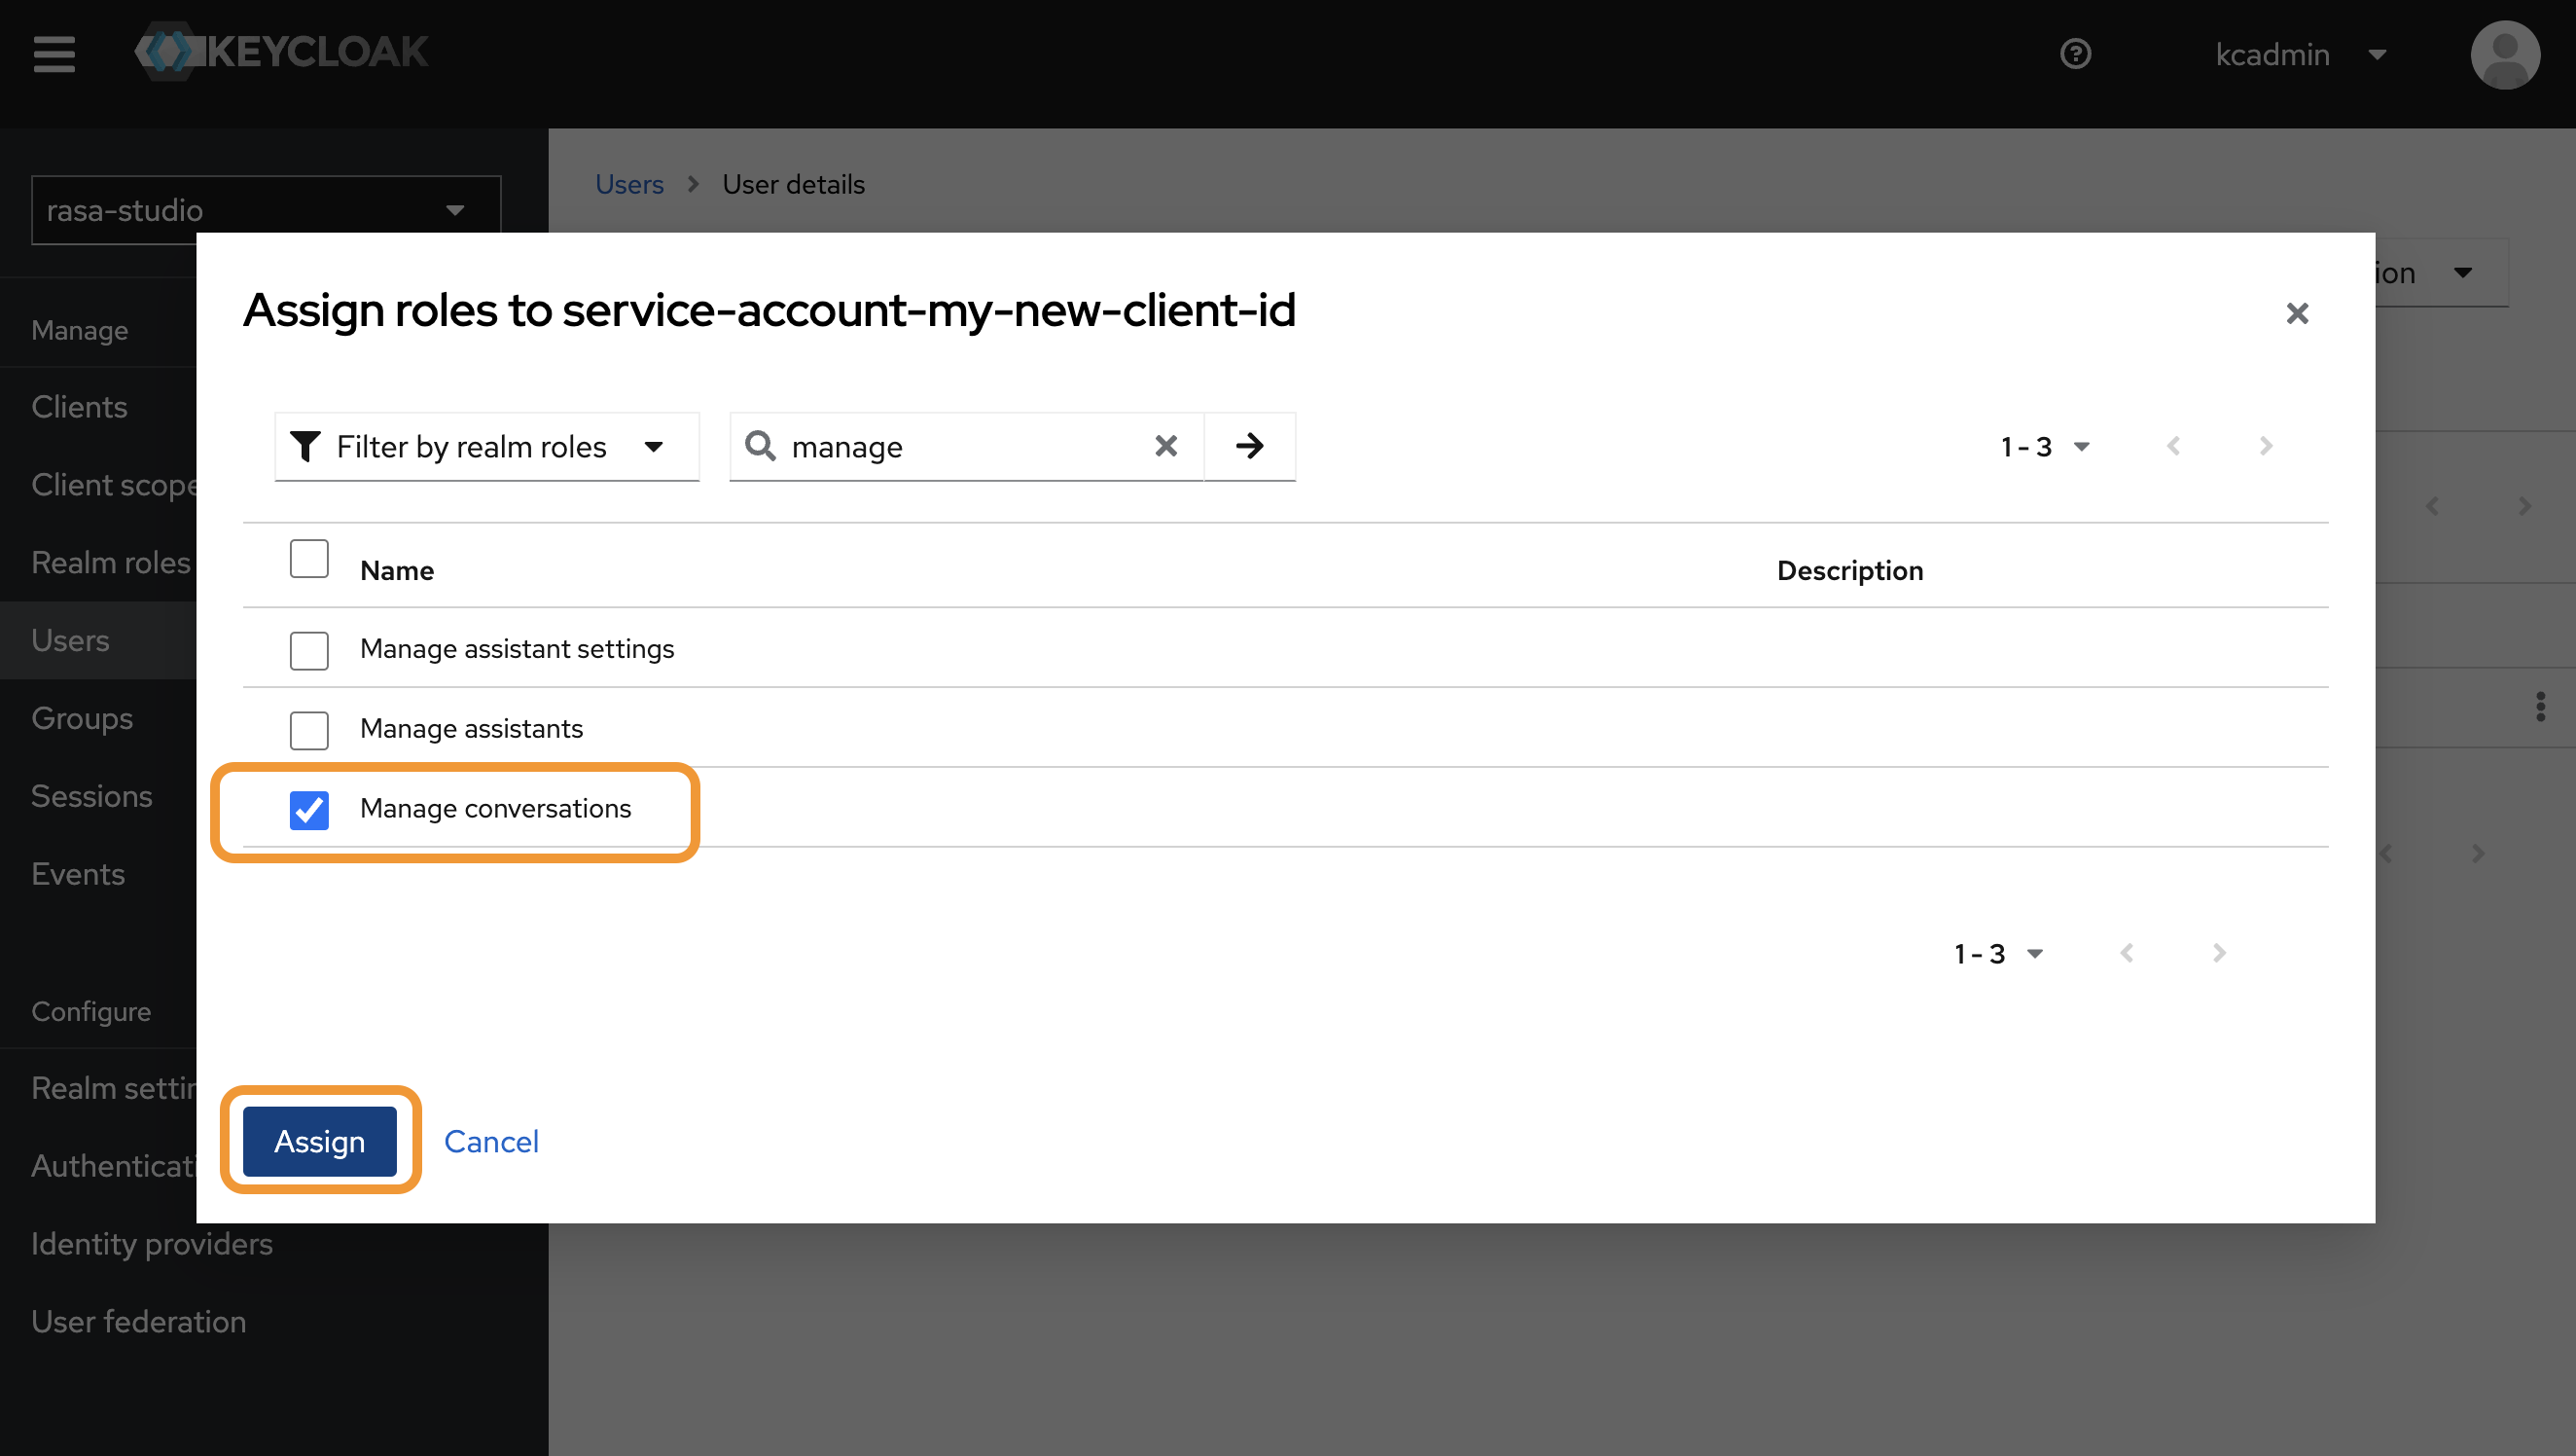Screen dimensions: 2576x1456
Task: Click the user avatar icon
Action: pos(2504,55)
